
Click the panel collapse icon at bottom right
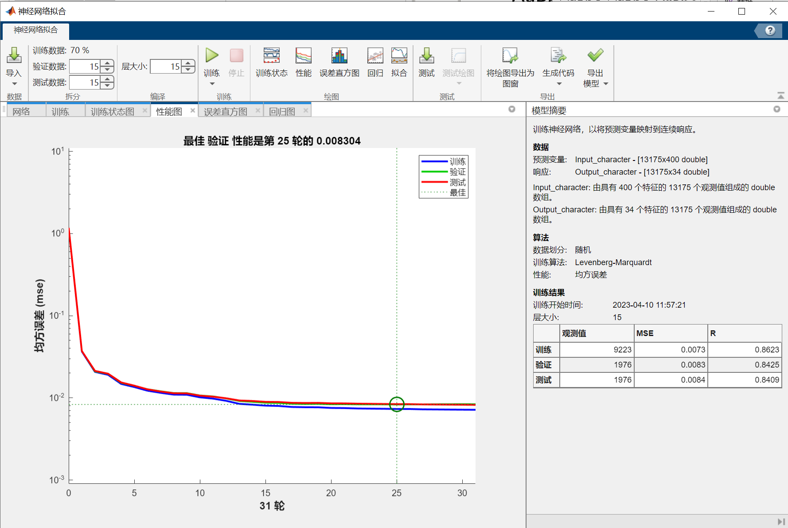pos(781,522)
